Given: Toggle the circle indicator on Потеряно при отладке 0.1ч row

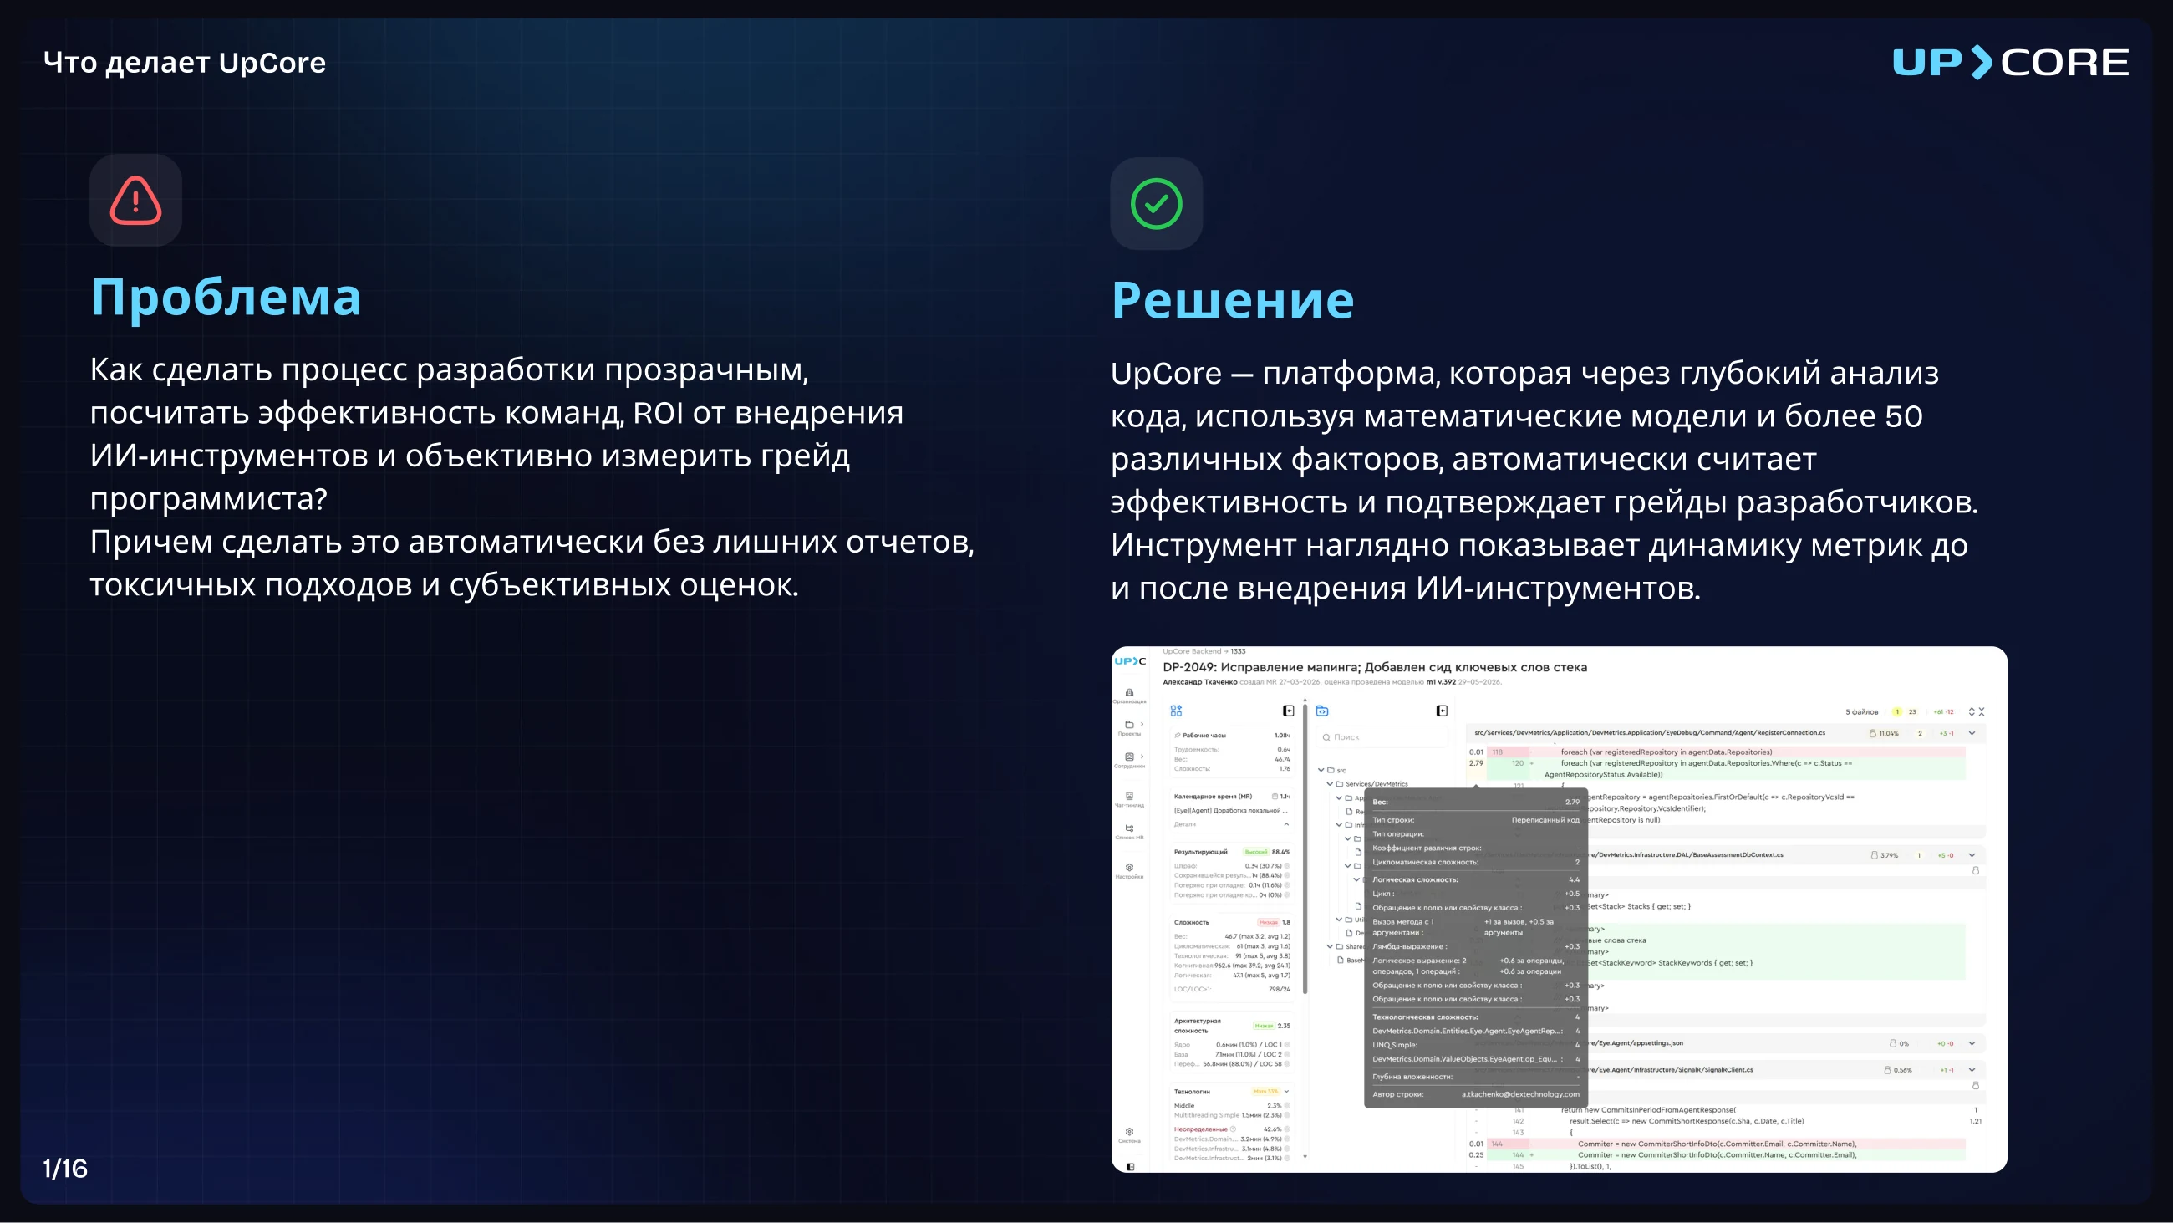Looking at the screenshot, I should click(1286, 884).
